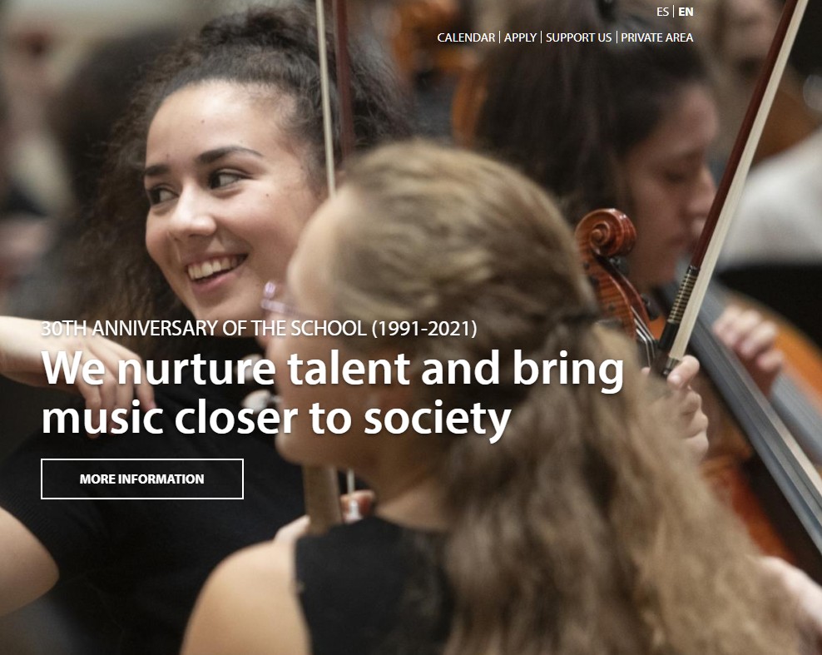
Task: Click the 'music closer to society' headline line
Action: point(276,418)
